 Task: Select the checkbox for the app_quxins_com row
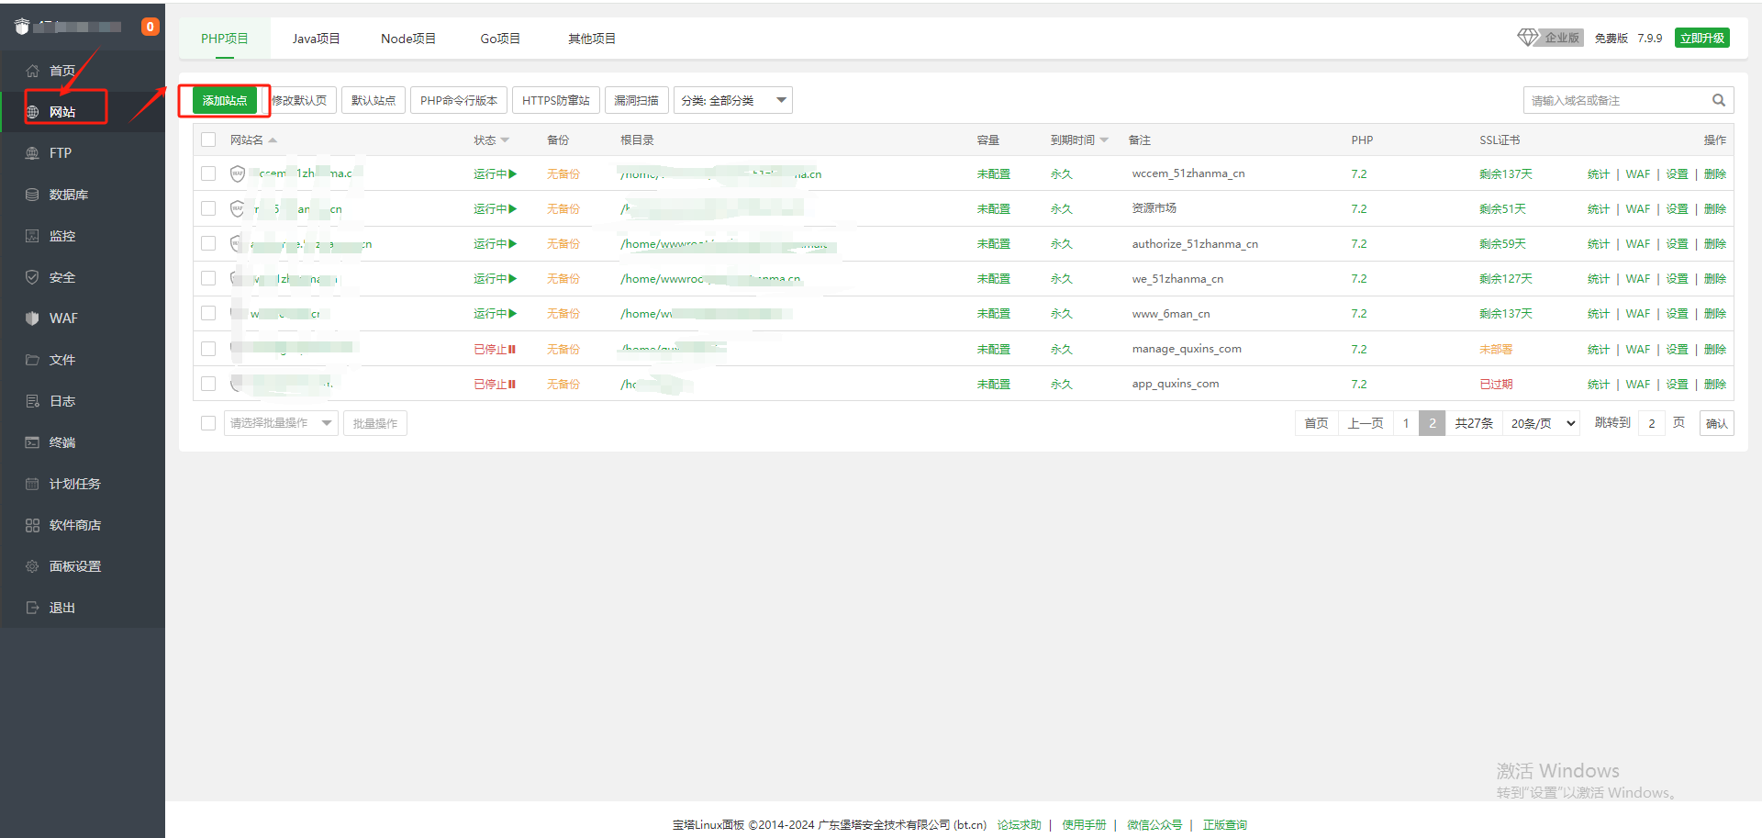pos(208,384)
